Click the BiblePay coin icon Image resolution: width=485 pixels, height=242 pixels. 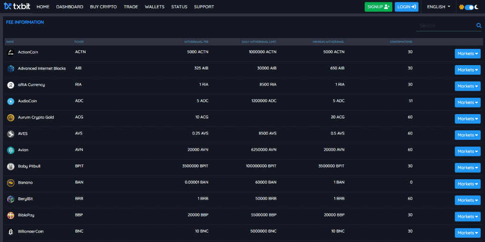pos(10,216)
